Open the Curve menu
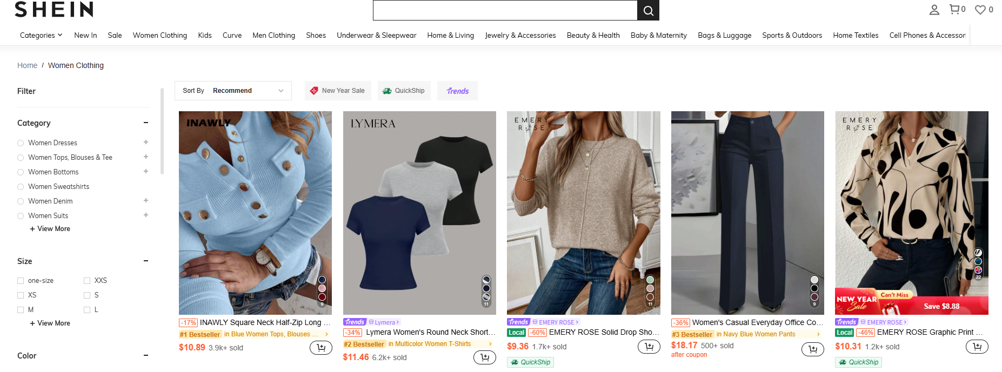 [x=232, y=35]
